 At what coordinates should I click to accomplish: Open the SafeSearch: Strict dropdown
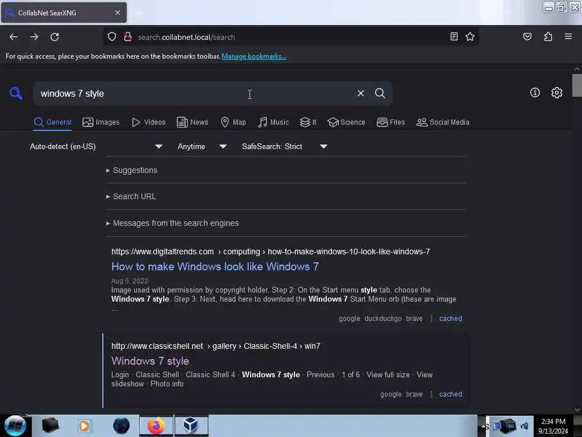pyautogui.click(x=284, y=146)
